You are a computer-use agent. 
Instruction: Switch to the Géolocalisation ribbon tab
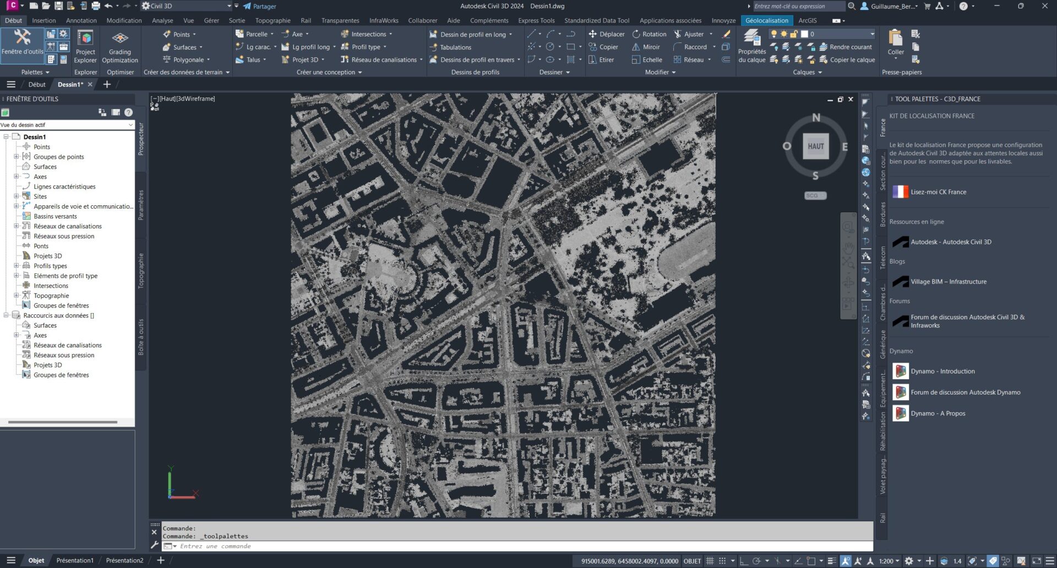point(767,20)
